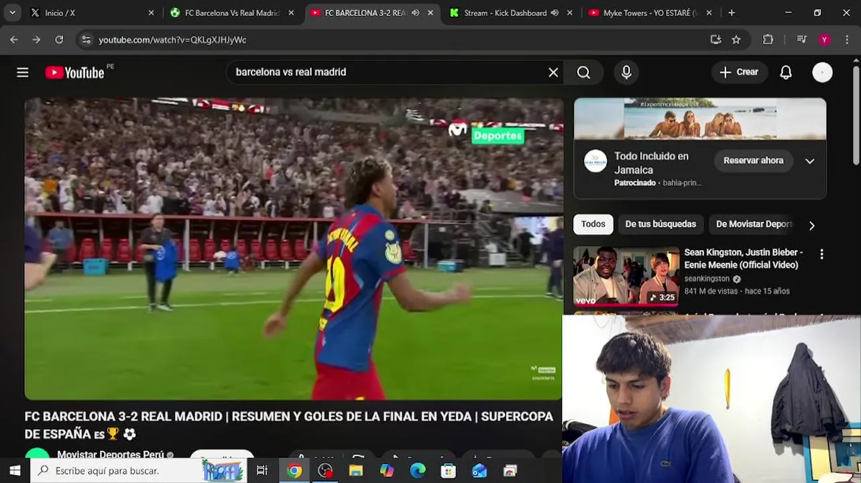
Task: Open YouTube notifications bell
Action: 786,72
